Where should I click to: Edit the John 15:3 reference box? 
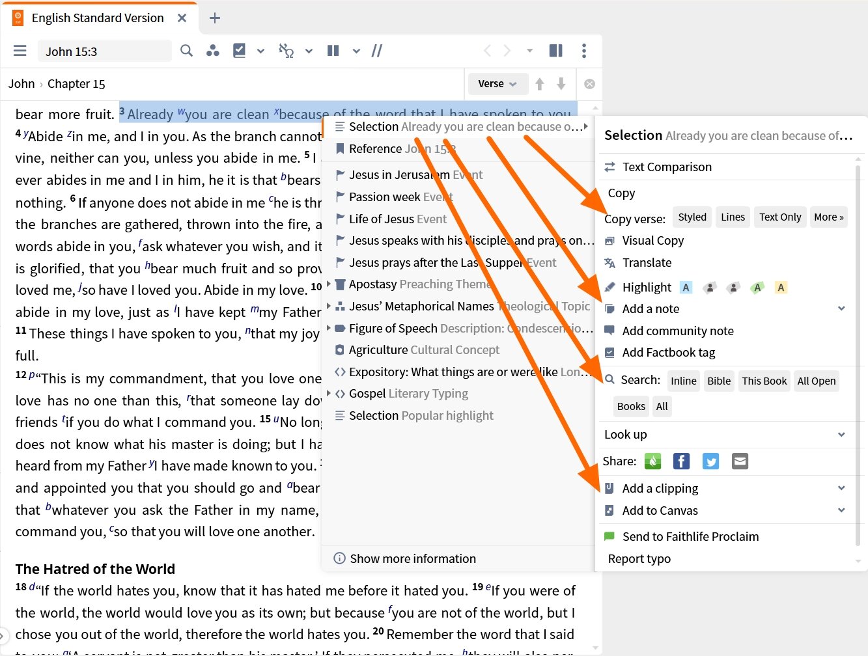tap(104, 51)
